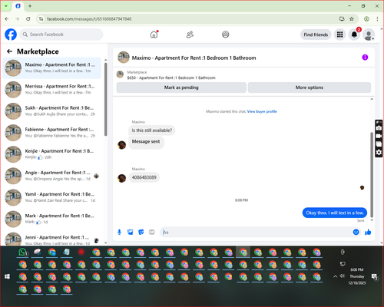Click the 'Message sent' bubble

pyautogui.click(x=146, y=142)
